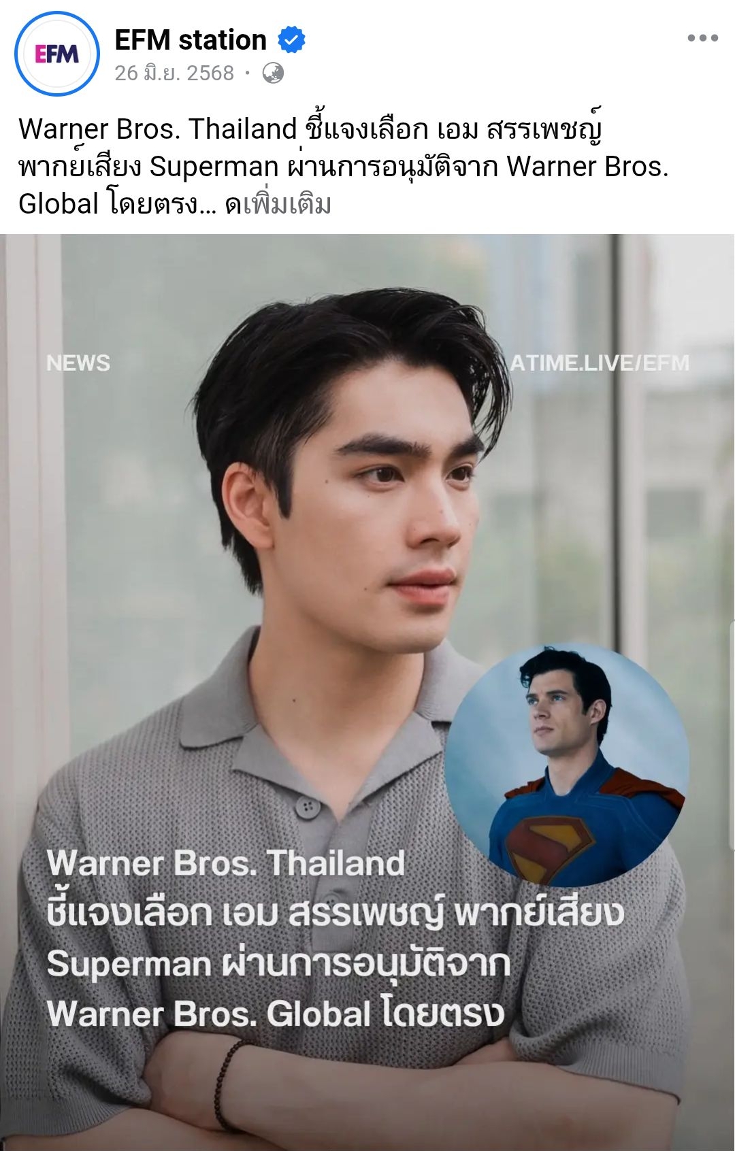The width and height of the screenshot is (735, 1151).
Task: Click the Superman circular inset picture
Action: (x=567, y=765)
